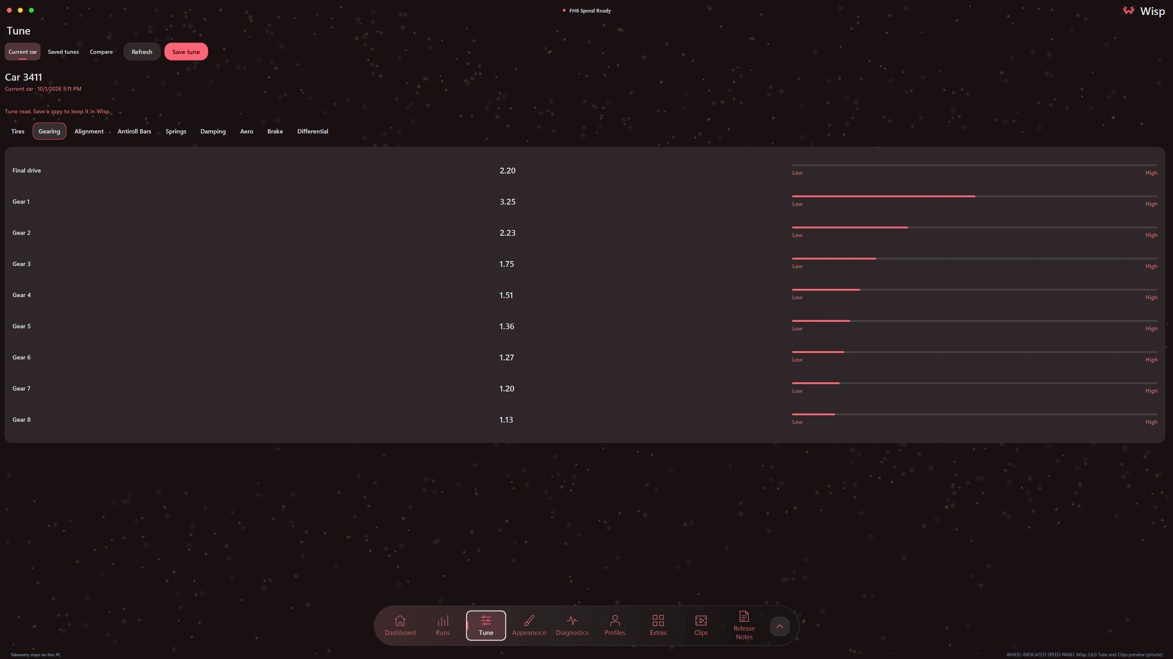Click the Car 3411 heading

pyautogui.click(x=23, y=77)
